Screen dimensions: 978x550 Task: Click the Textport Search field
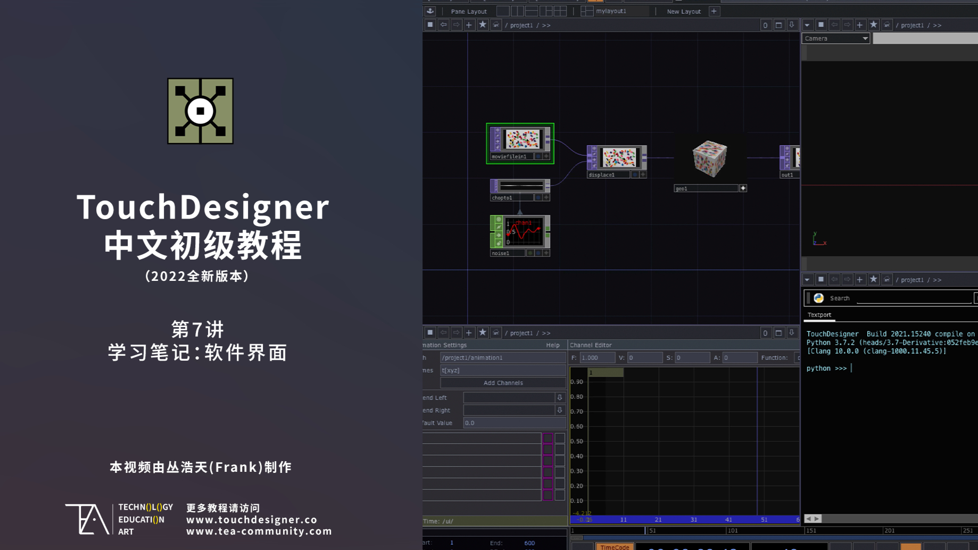click(x=914, y=298)
